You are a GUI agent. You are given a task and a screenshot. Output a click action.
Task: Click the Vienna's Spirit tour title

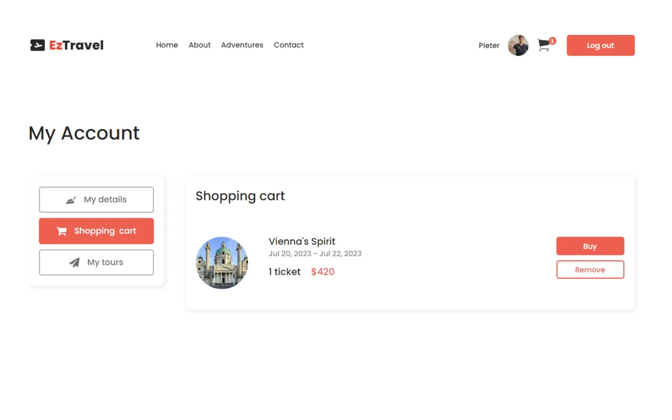[302, 241]
